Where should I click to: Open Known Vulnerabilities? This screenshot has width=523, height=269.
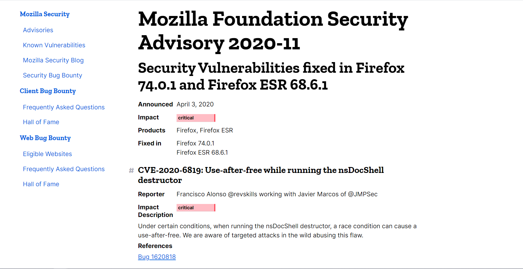[54, 45]
